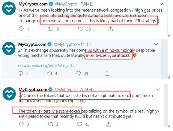This screenshot has width=173, height=131.
Task: Open the first tweet's chevron options menu
Action: coord(161,4)
